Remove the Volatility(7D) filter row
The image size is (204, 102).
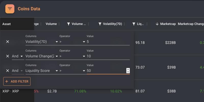pyautogui.click(x=8, y=42)
